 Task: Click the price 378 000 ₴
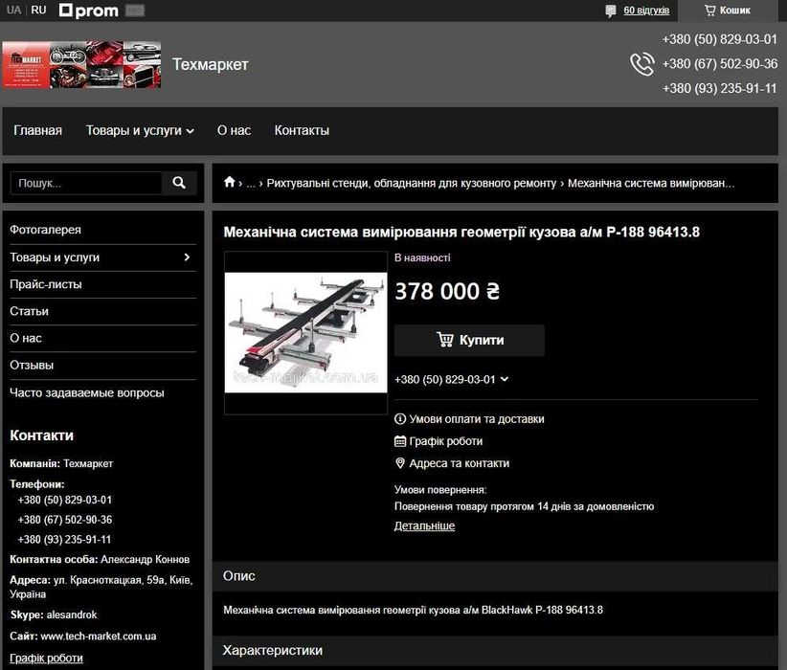(447, 292)
